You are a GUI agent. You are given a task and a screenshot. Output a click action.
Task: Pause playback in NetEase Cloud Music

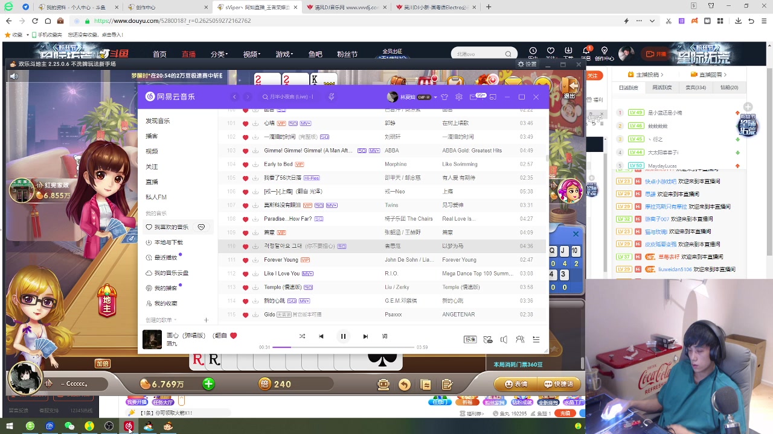coord(343,336)
